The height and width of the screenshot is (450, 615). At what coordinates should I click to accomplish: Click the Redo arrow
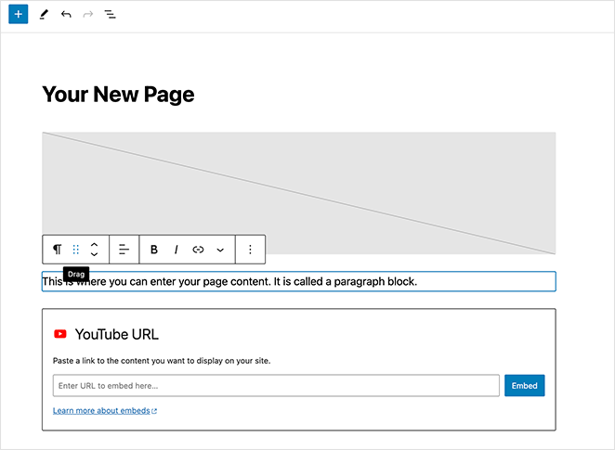[x=88, y=15]
